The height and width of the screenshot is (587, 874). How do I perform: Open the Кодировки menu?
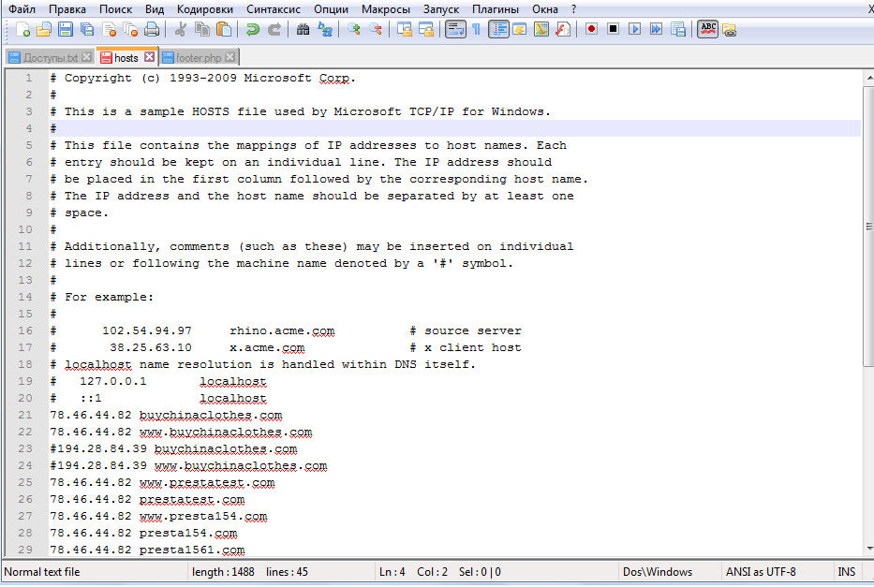pos(205,9)
